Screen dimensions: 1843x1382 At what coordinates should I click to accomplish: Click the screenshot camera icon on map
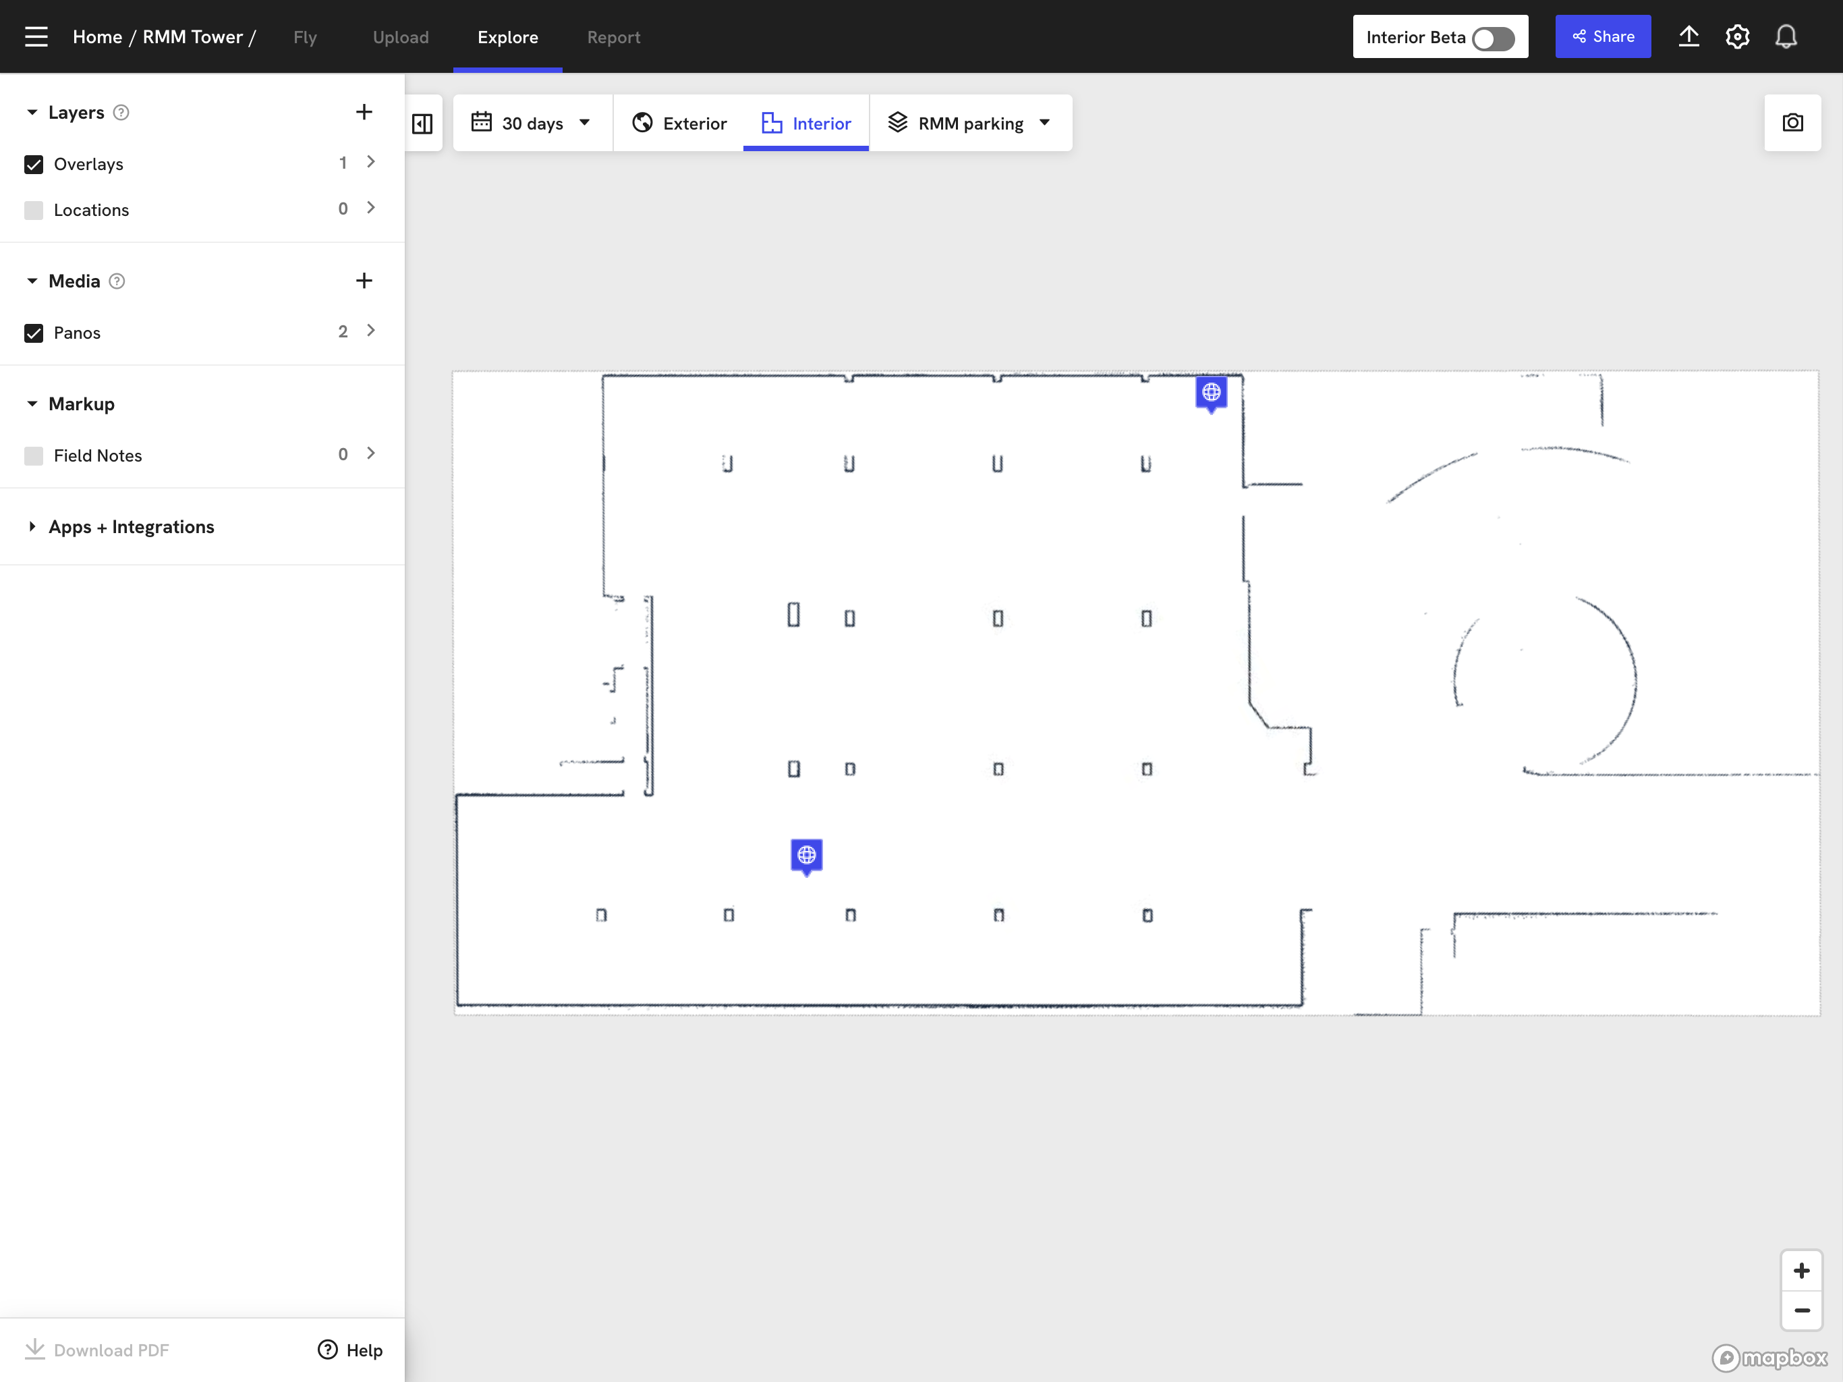point(1793,123)
